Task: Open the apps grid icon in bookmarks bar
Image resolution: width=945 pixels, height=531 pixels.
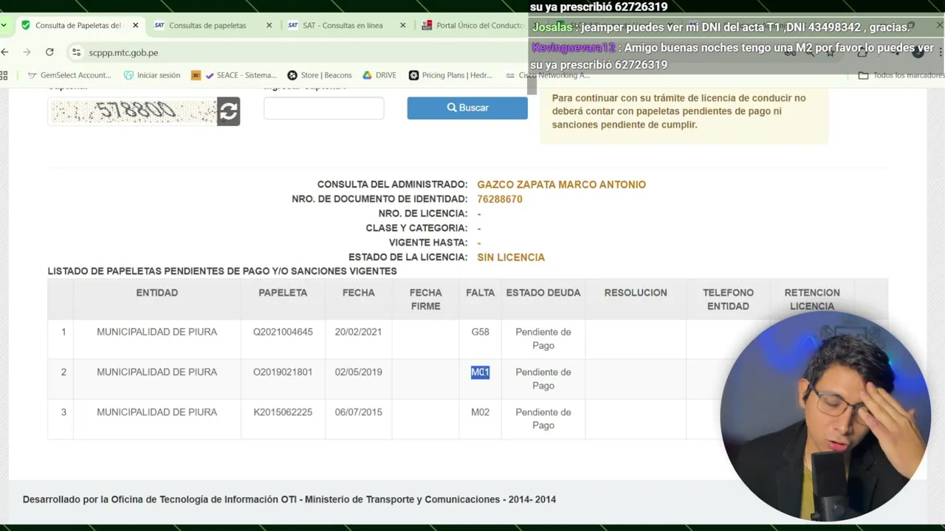Action: click(4, 75)
